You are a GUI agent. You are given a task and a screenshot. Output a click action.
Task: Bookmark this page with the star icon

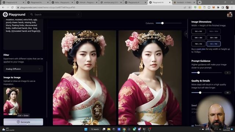point(189,7)
